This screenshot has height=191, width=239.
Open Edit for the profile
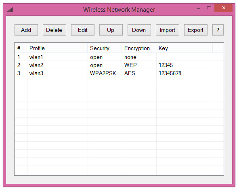[83, 30]
